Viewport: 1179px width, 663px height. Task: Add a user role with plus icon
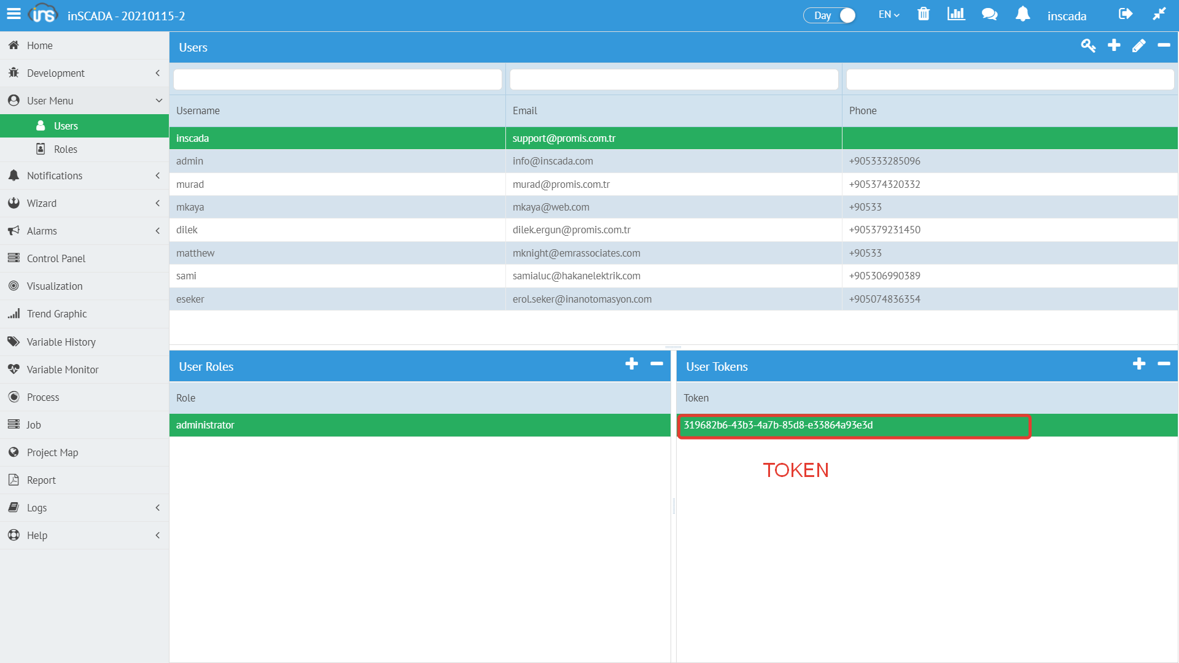tap(631, 364)
